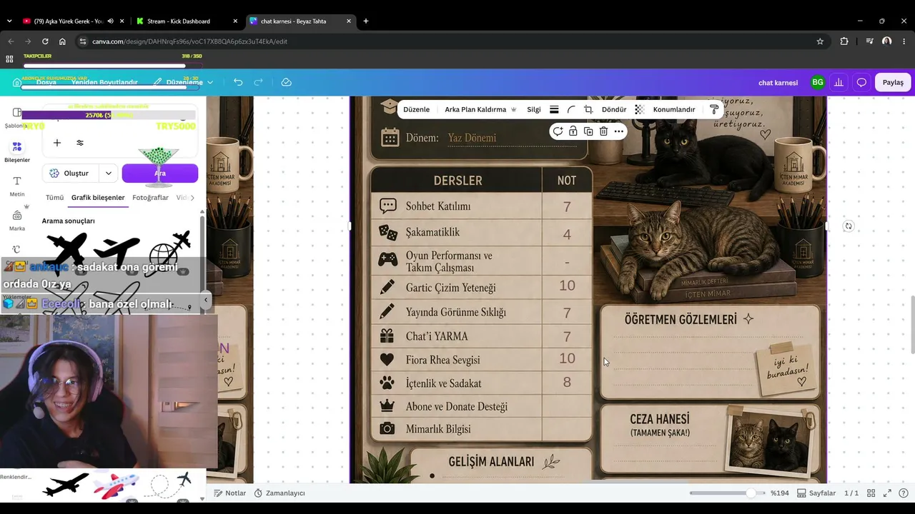The height and width of the screenshot is (514, 915).
Task: Enter fullscreen presentation mode
Action: 887,493
